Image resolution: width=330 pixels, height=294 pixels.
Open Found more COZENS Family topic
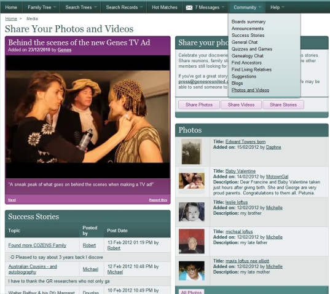coord(37,245)
